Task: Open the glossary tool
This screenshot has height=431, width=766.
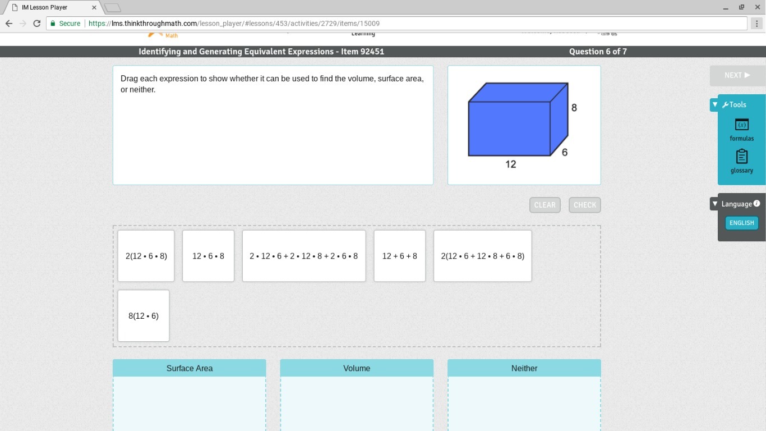Action: click(x=741, y=162)
